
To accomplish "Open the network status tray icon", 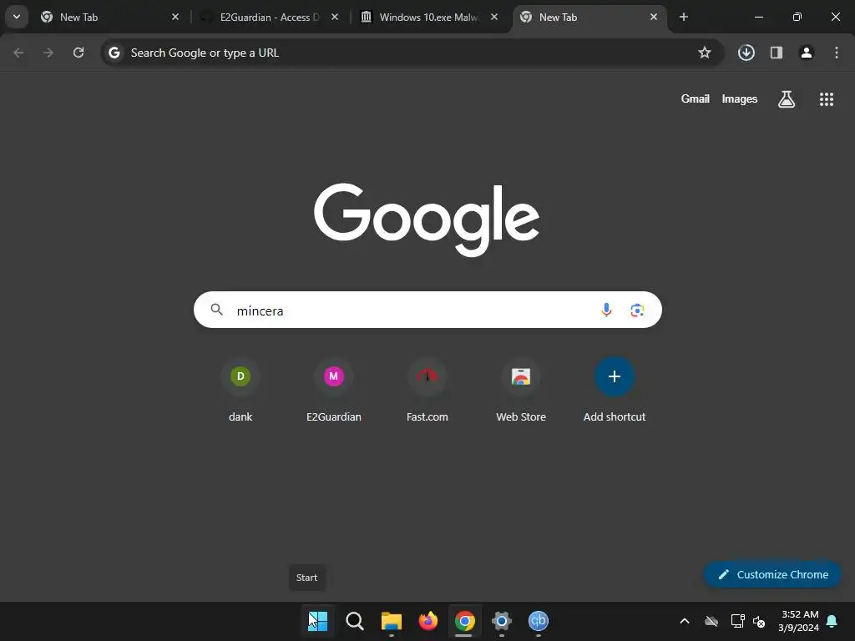I will [x=737, y=621].
